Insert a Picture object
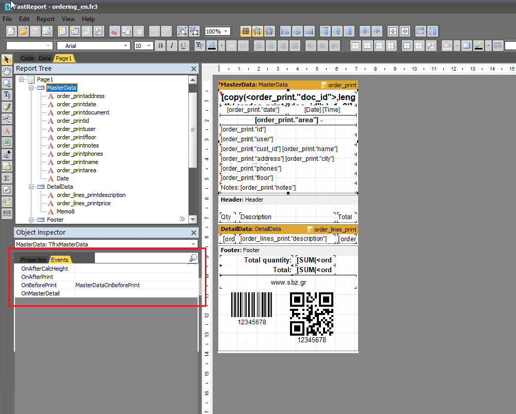Screen dimensions: 516x414 pyautogui.click(x=7, y=142)
